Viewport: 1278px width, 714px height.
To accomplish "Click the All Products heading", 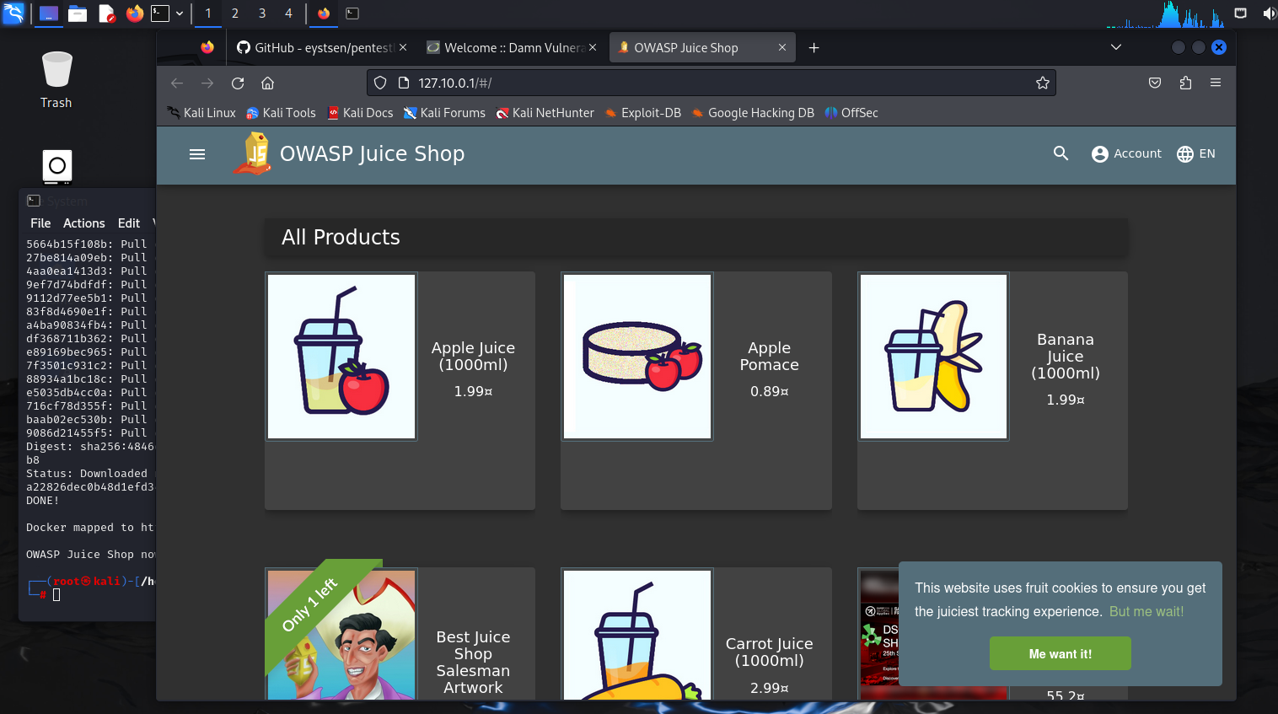I will pos(341,237).
